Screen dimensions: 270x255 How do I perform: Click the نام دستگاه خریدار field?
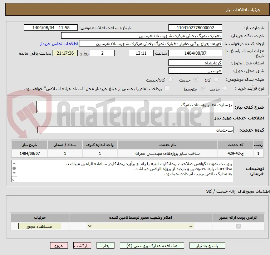point(142,36)
